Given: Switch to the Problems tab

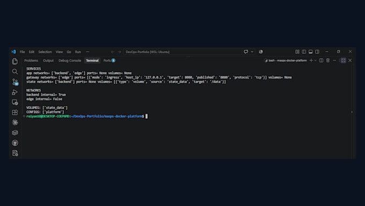Looking at the screenshot, I should [x=31, y=60].
